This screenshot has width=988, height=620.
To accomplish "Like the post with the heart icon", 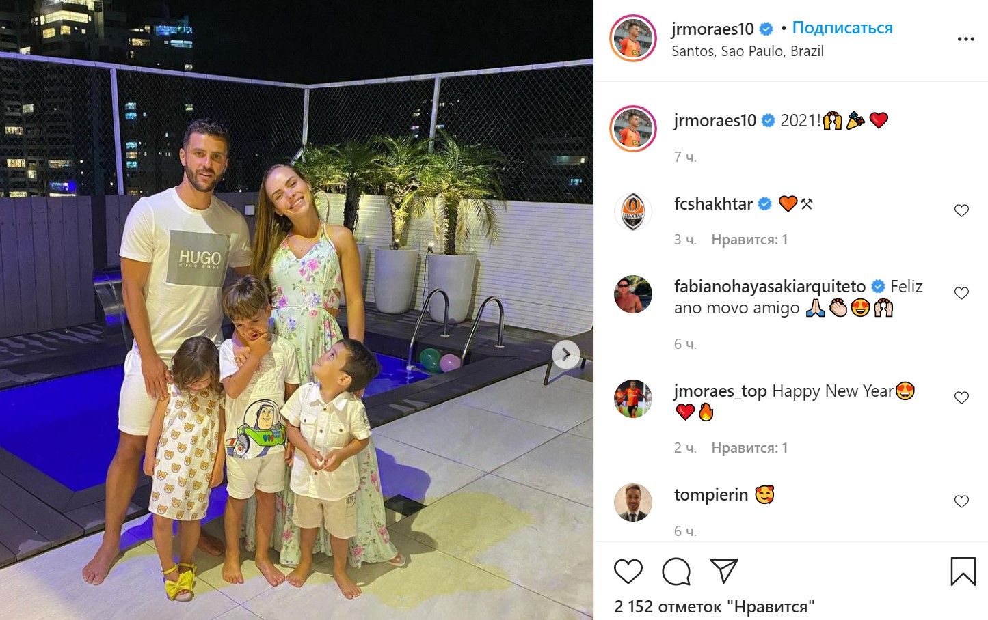I will 628,571.
